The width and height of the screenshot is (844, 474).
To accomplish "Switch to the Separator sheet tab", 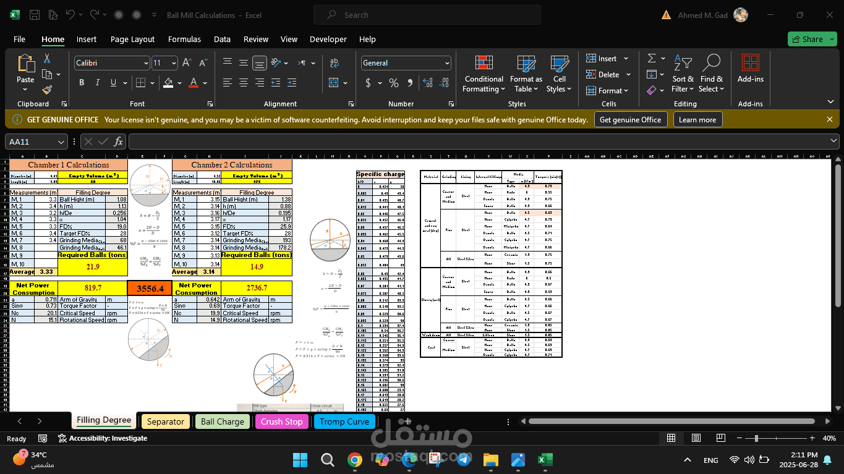I will click(165, 421).
